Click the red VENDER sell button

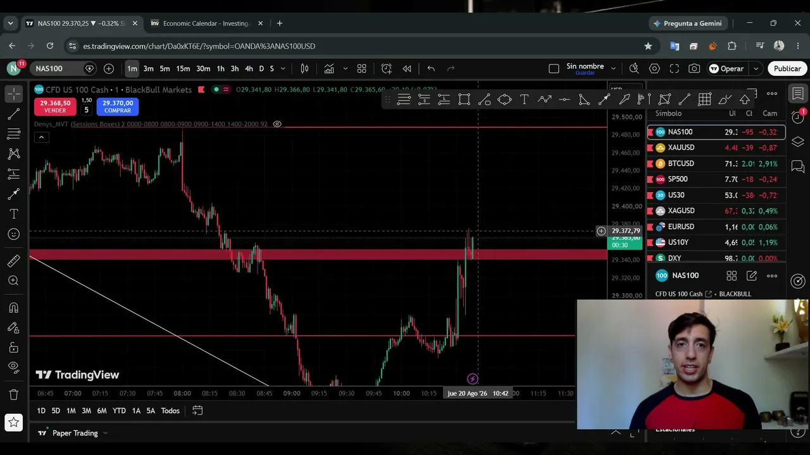click(x=55, y=107)
